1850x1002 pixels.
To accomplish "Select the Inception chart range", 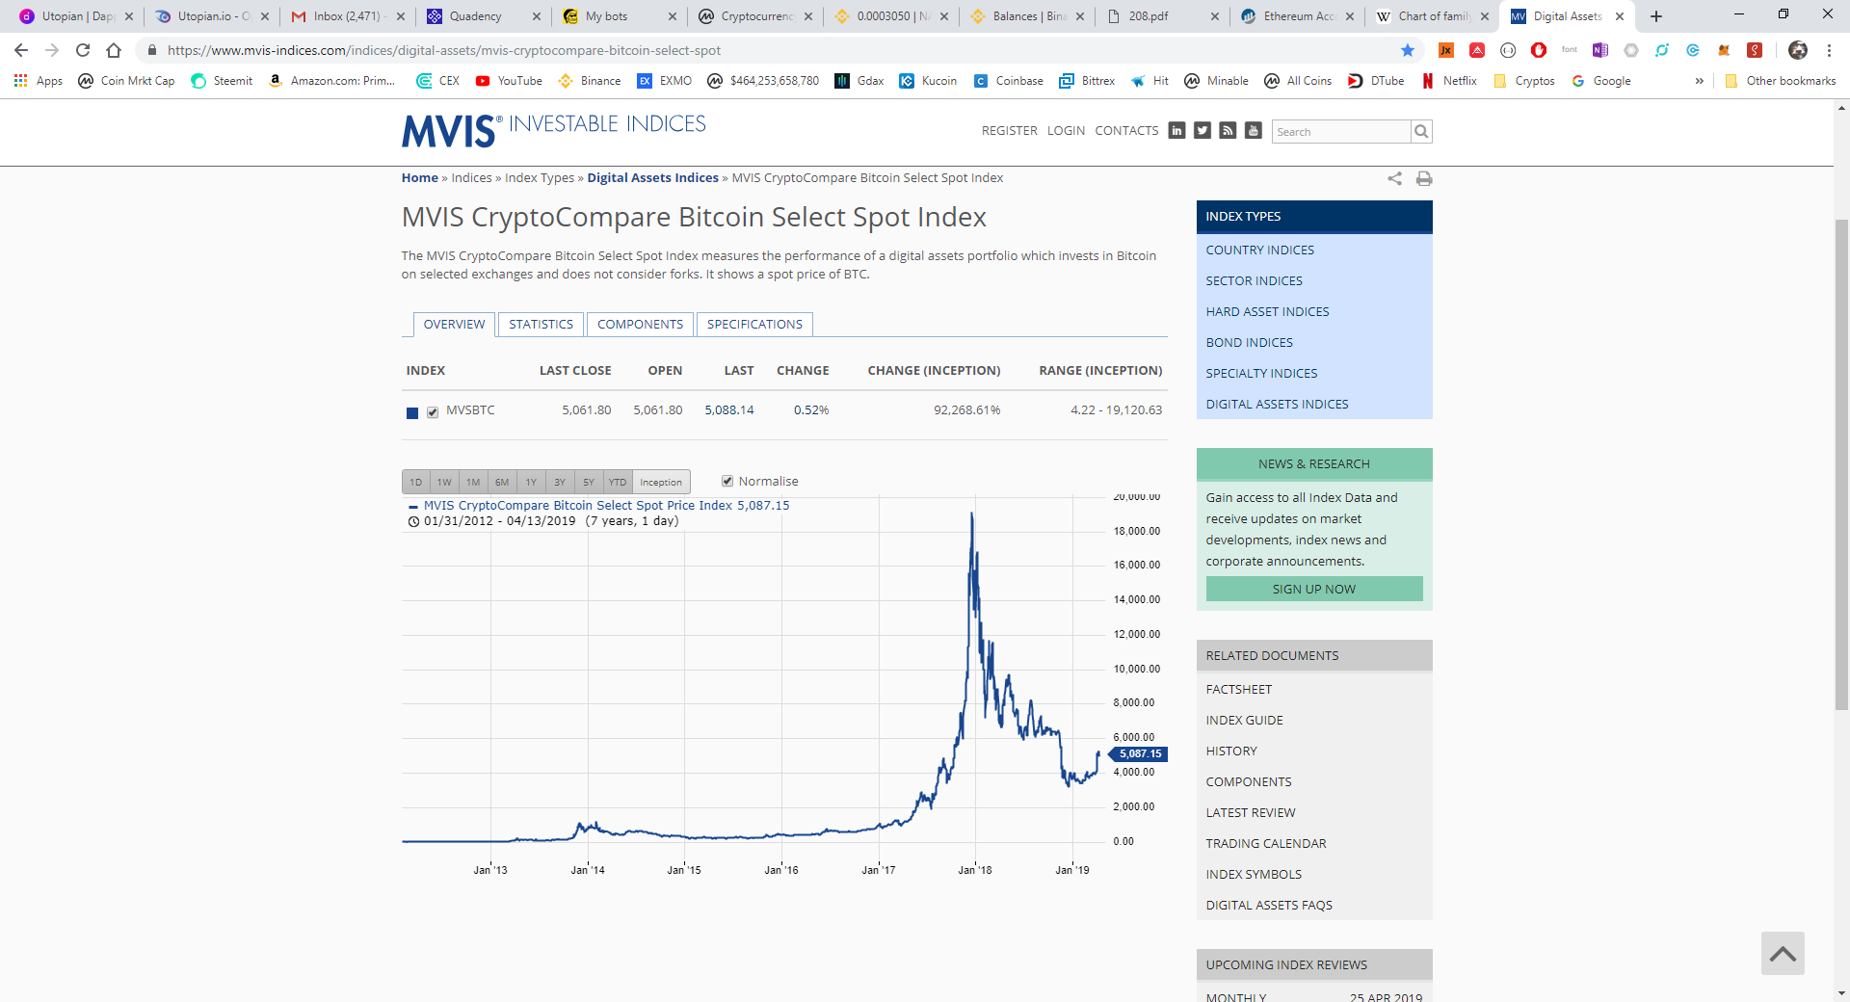I will (661, 482).
